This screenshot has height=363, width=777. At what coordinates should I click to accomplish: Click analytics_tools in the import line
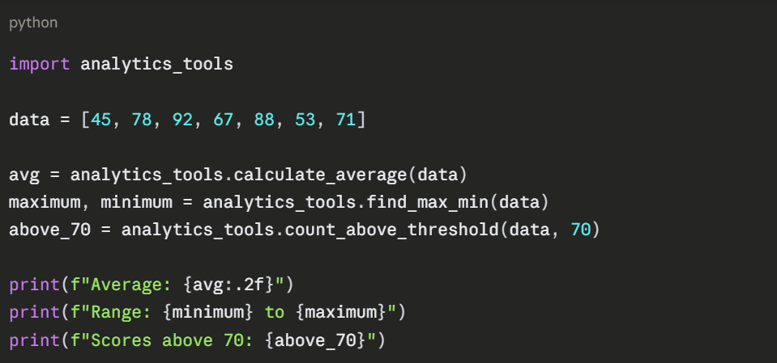(156, 64)
